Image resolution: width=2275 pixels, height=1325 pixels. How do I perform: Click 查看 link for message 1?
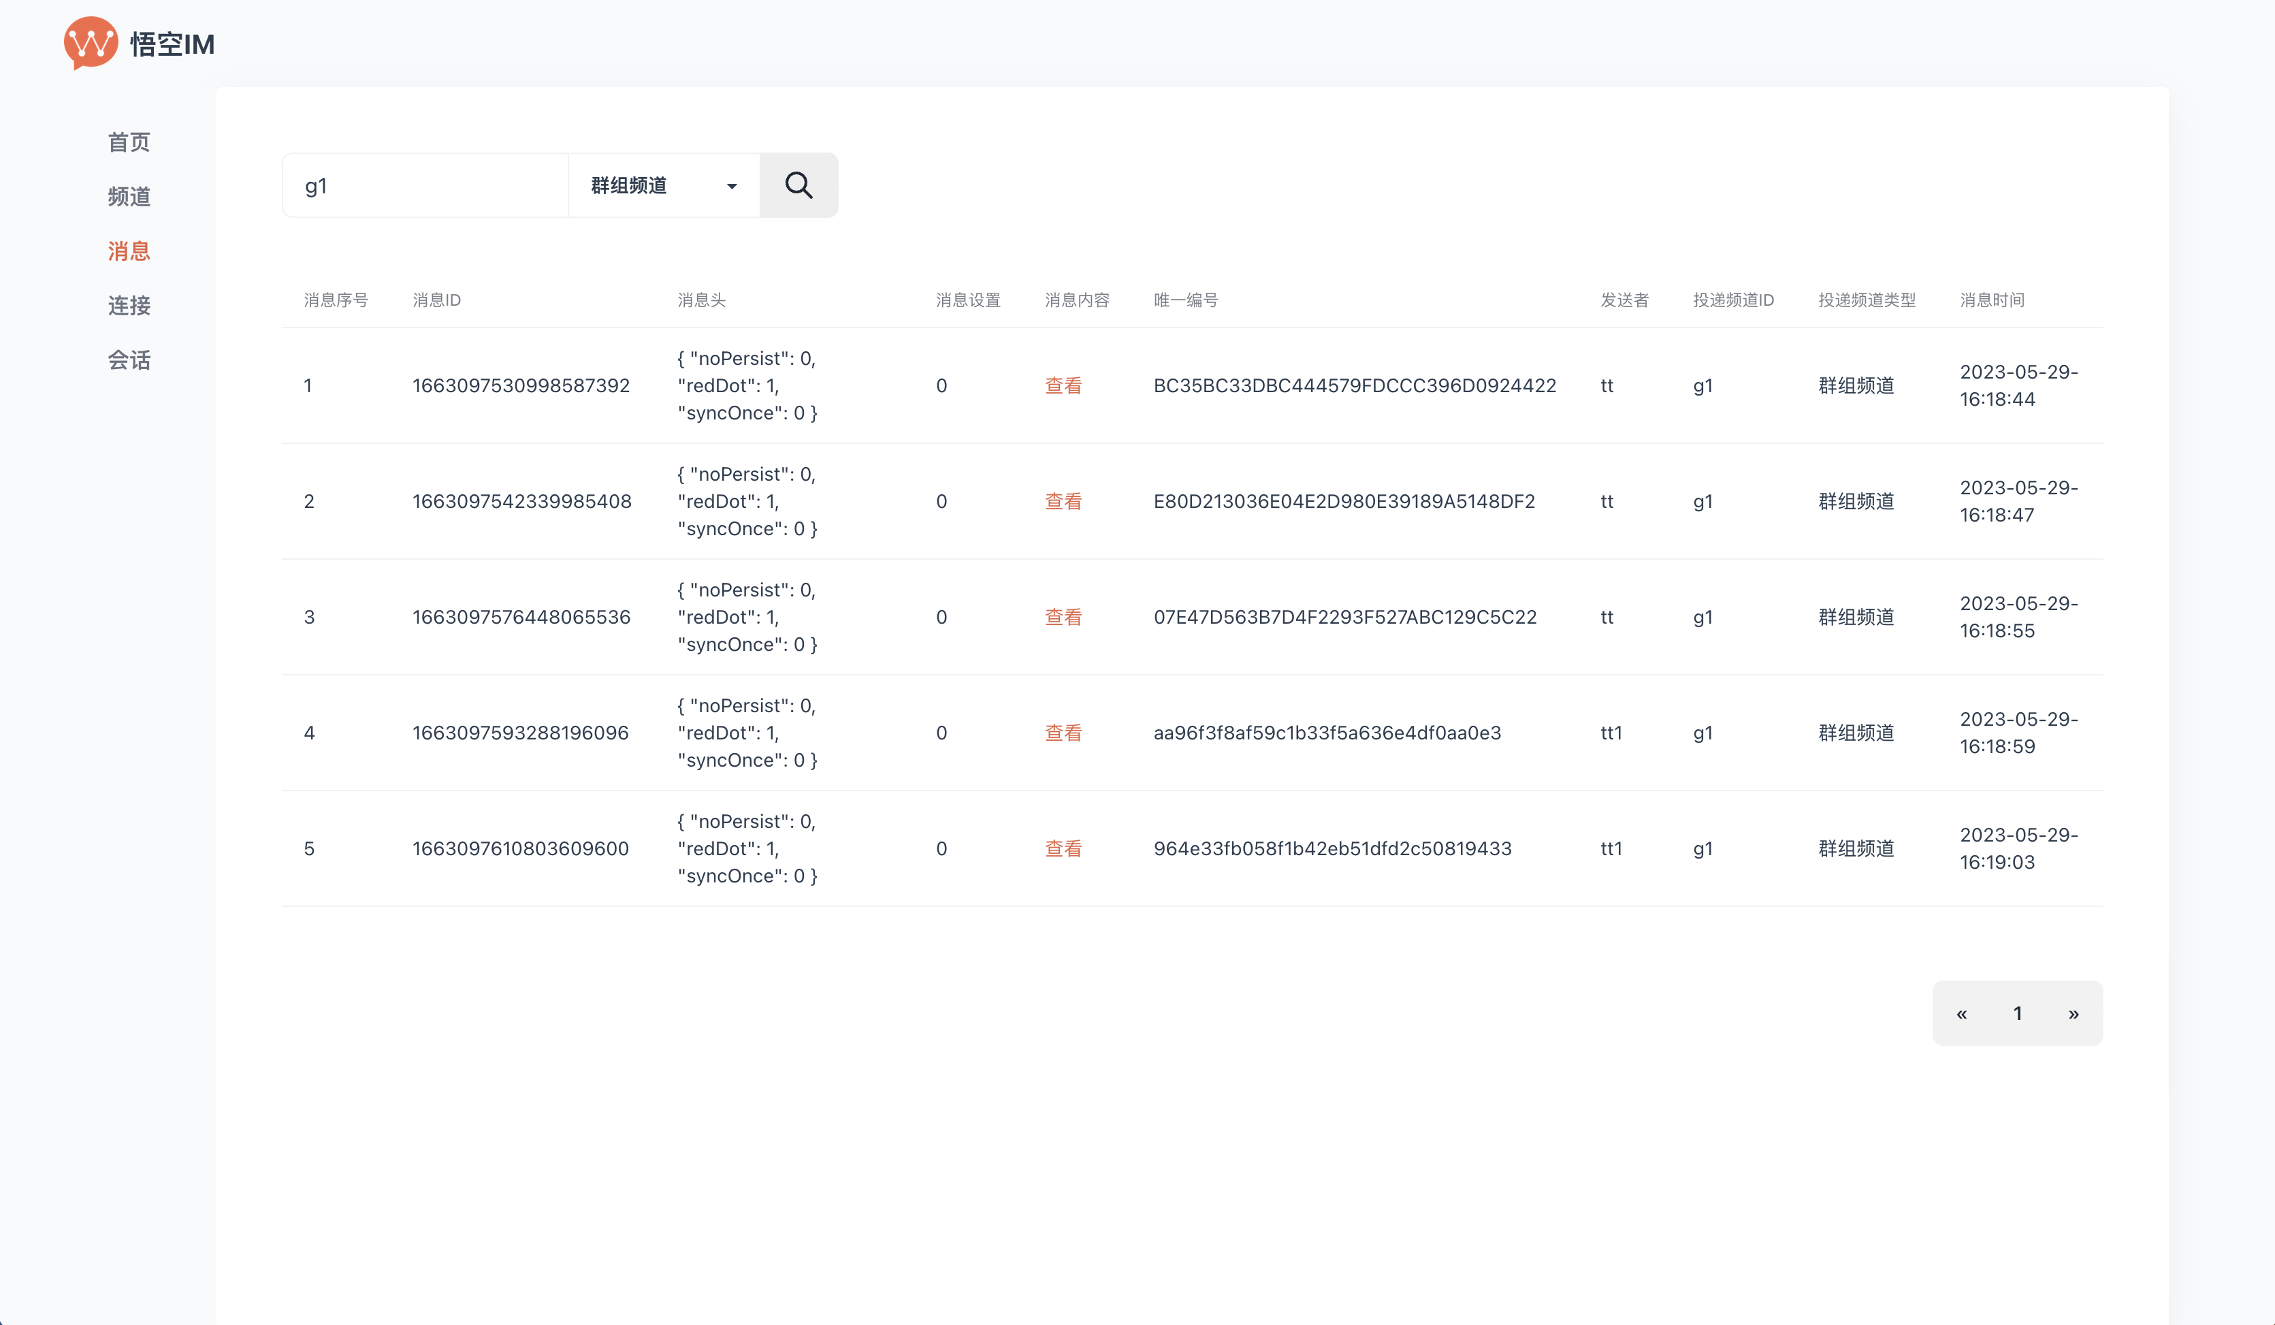pos(1063,385)
